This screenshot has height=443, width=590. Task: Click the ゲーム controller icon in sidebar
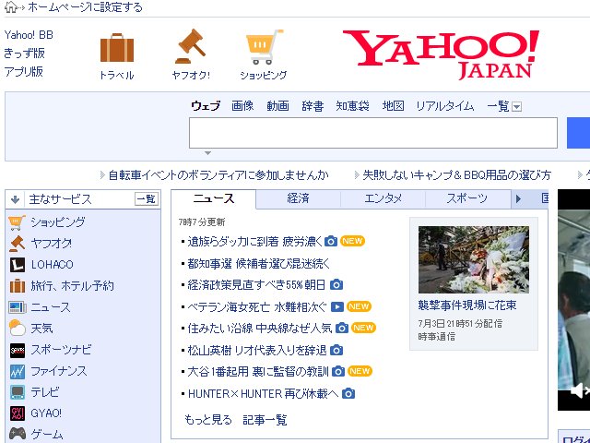click(18, 434)
